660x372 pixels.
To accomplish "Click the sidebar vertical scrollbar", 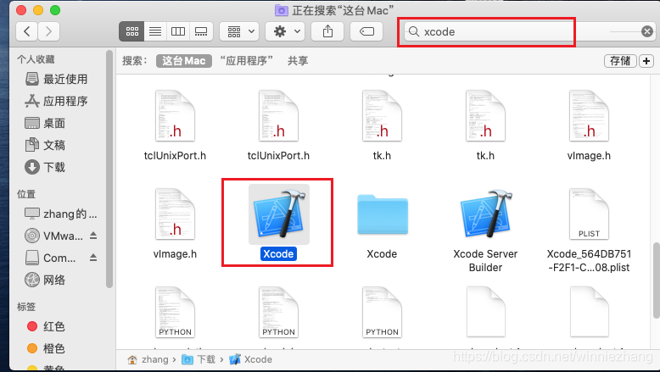I will [109, 169].
